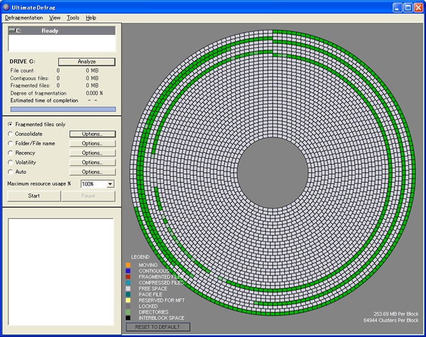Select the C: drive row

(x=62, y=30)
